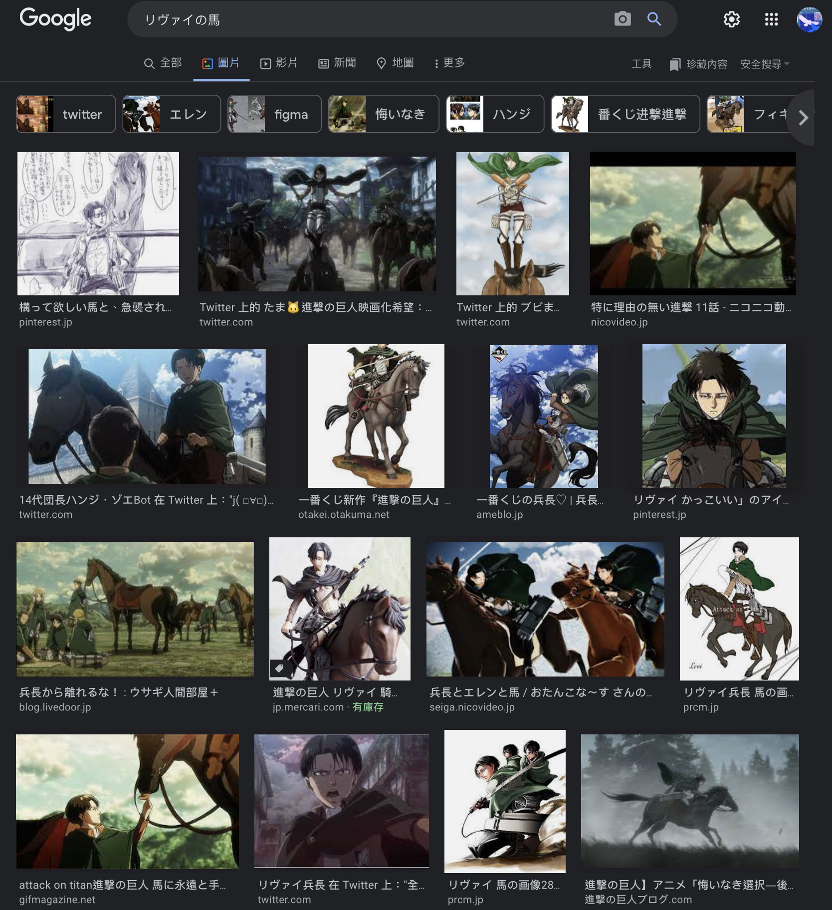Open the リヴァイ かっこいい pinterest image
This screenshot has width=832, height=910.
click(x=714, y=416)
